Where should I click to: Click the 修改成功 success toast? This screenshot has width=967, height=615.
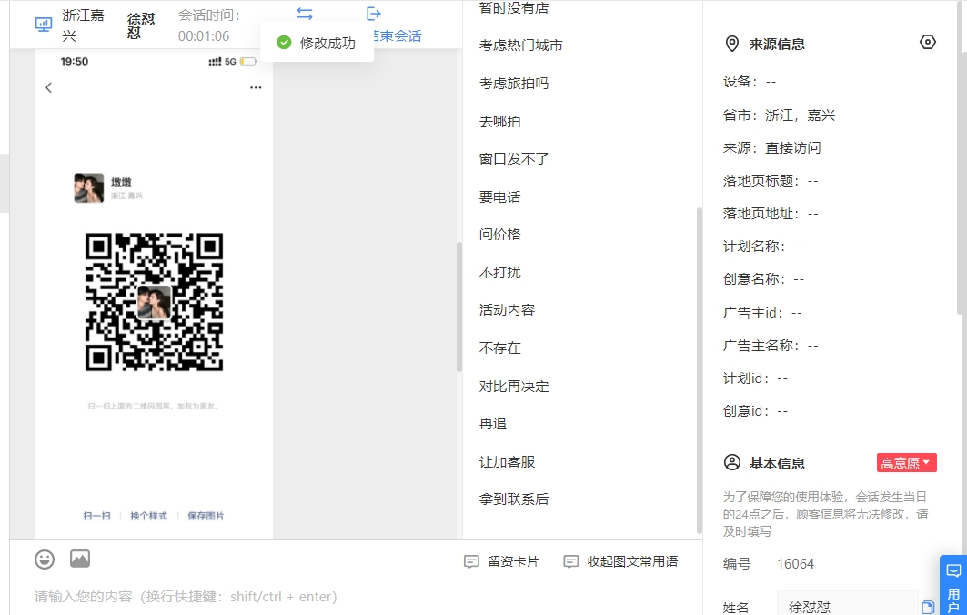pyautogui.click(x=317, y=43)
